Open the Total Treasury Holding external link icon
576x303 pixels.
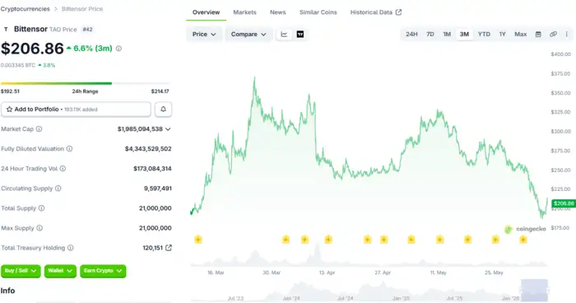(168, 248)
